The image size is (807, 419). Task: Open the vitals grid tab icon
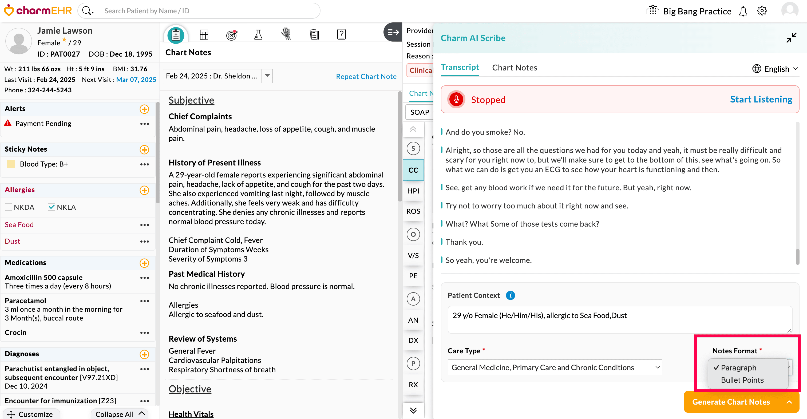click(204, 34)
